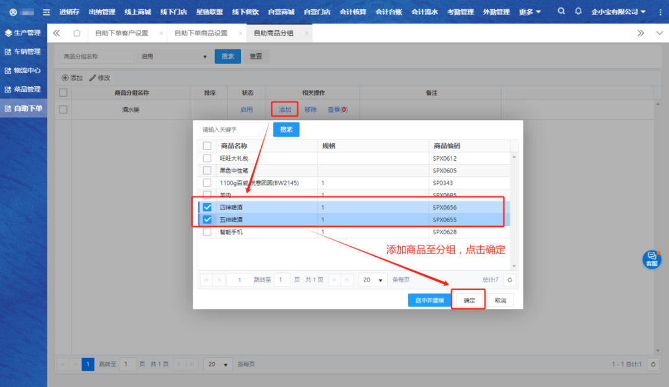
Task: Open the 更多 dropdown in top menu
Action: click(x=530, y=12)
